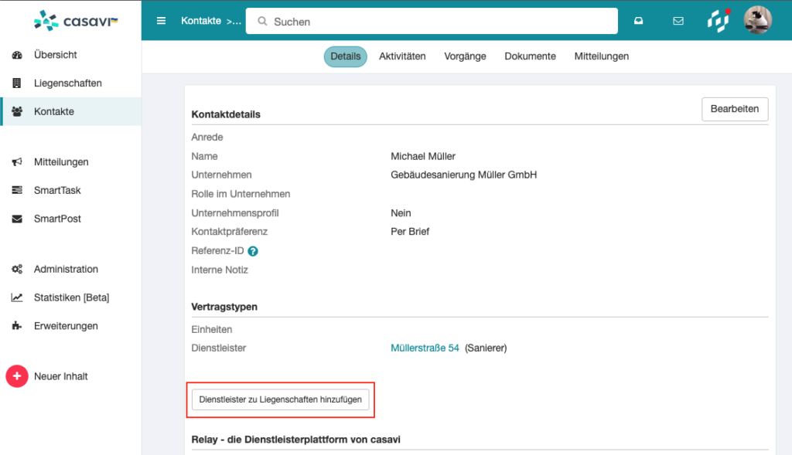Open the inbox tray icon
This screenshot has width=792, height=455.
coord(639,22)
